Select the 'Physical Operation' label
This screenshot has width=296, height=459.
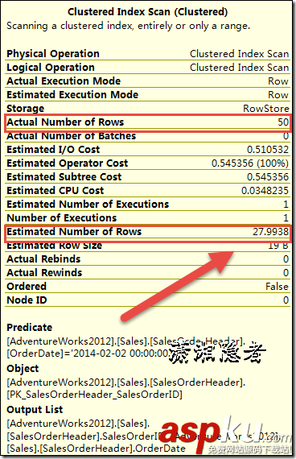coord(53,54)
